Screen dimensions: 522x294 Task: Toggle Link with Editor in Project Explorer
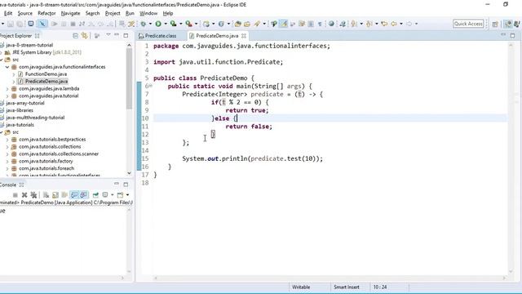[x=85, y=36]
